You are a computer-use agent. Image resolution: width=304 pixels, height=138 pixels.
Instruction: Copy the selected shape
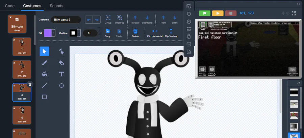click(x=108, y=33)
